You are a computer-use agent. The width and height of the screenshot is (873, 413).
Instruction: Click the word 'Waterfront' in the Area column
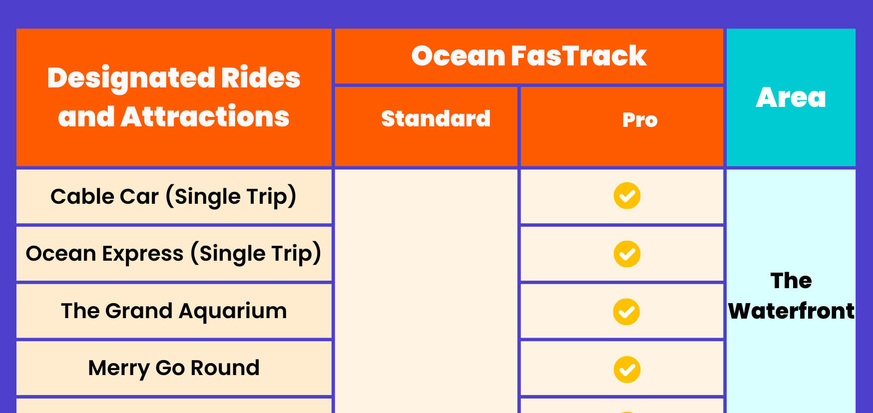[791, 311]
